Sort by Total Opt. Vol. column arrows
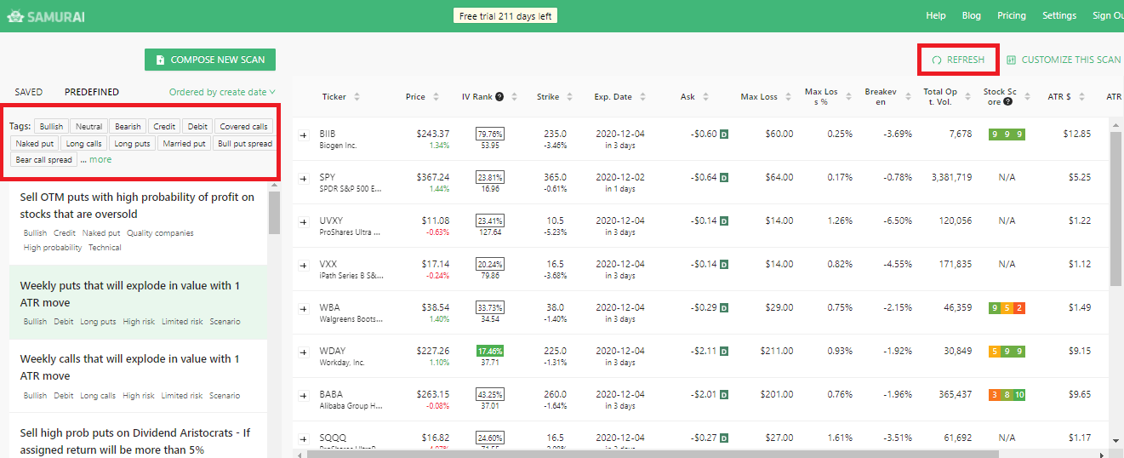The width and height of the screenshot is (1124, 458). 968,97
